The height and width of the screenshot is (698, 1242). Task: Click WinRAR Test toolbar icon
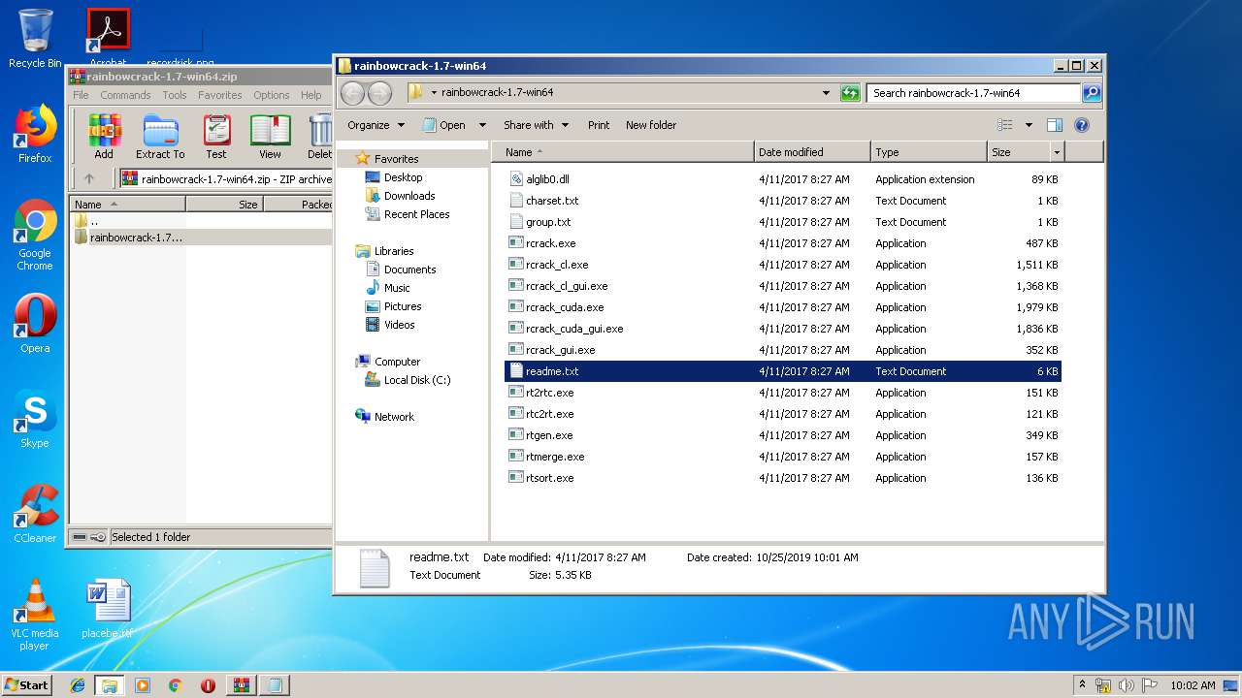(216, 137)
